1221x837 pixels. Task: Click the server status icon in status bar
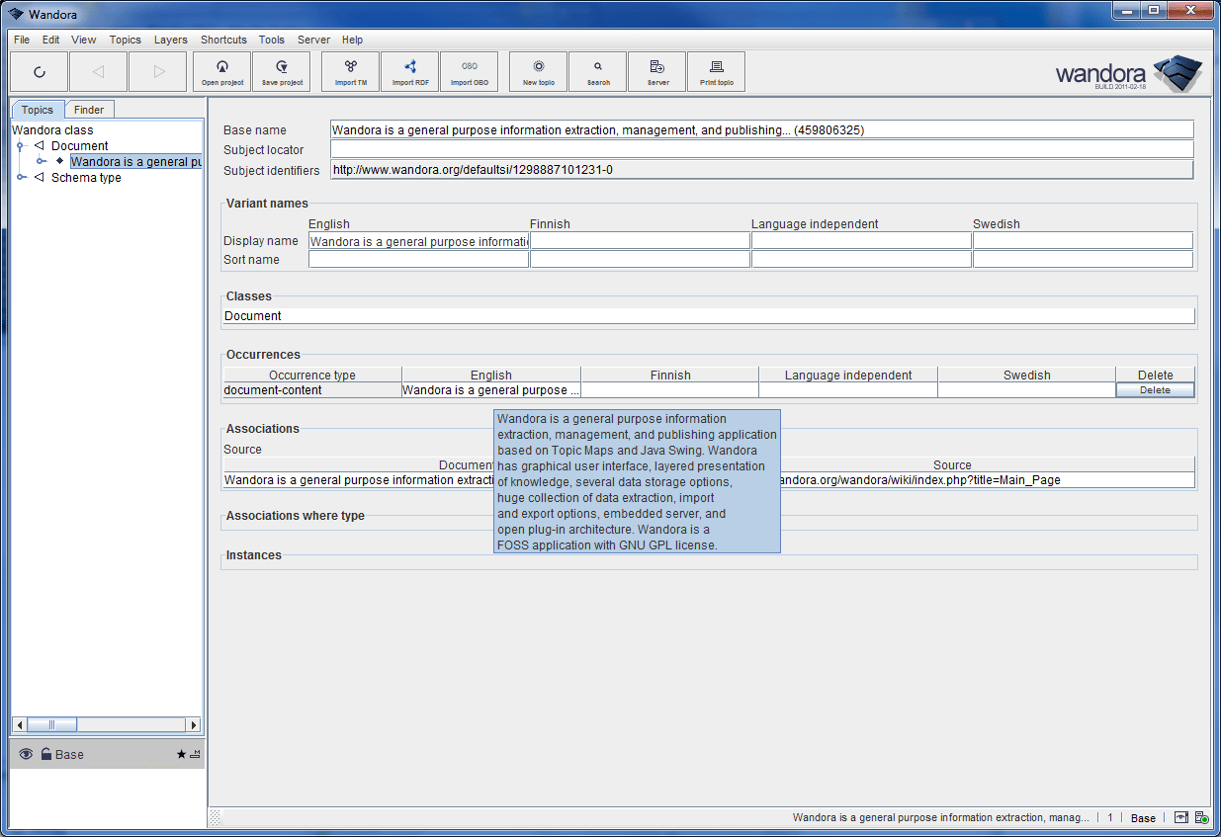coord(1201,818)
